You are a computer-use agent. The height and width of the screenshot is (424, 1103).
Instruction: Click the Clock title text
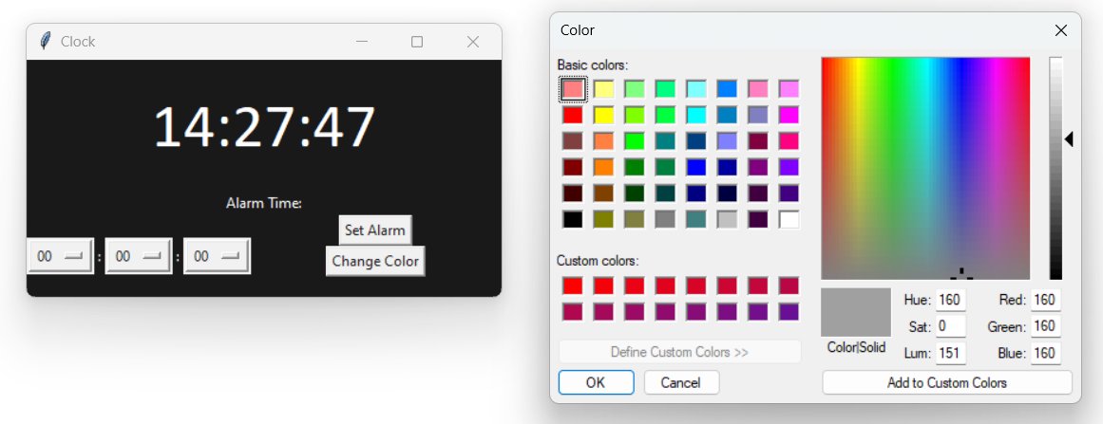[78, 42]
